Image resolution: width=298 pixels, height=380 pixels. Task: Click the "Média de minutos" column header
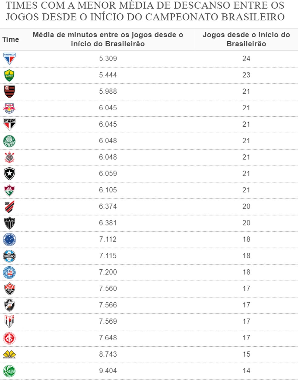pyautogui.click(x=108, y=39)
